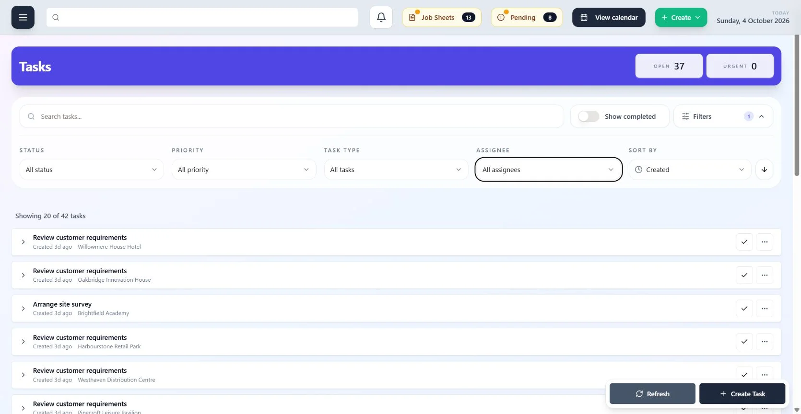Focus the top global search field
Viewport: 801px width, 414px height.
[202, 17]
